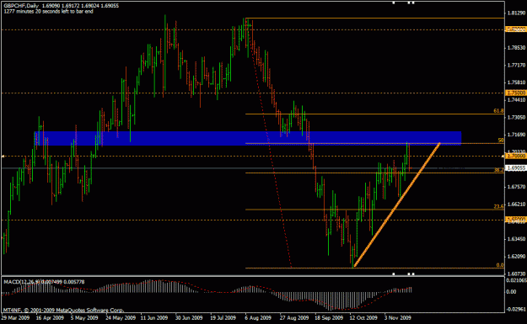Screen dimensions: 527x324
Task: Click the 1.63450 price scale value
Action: (516, 239)
